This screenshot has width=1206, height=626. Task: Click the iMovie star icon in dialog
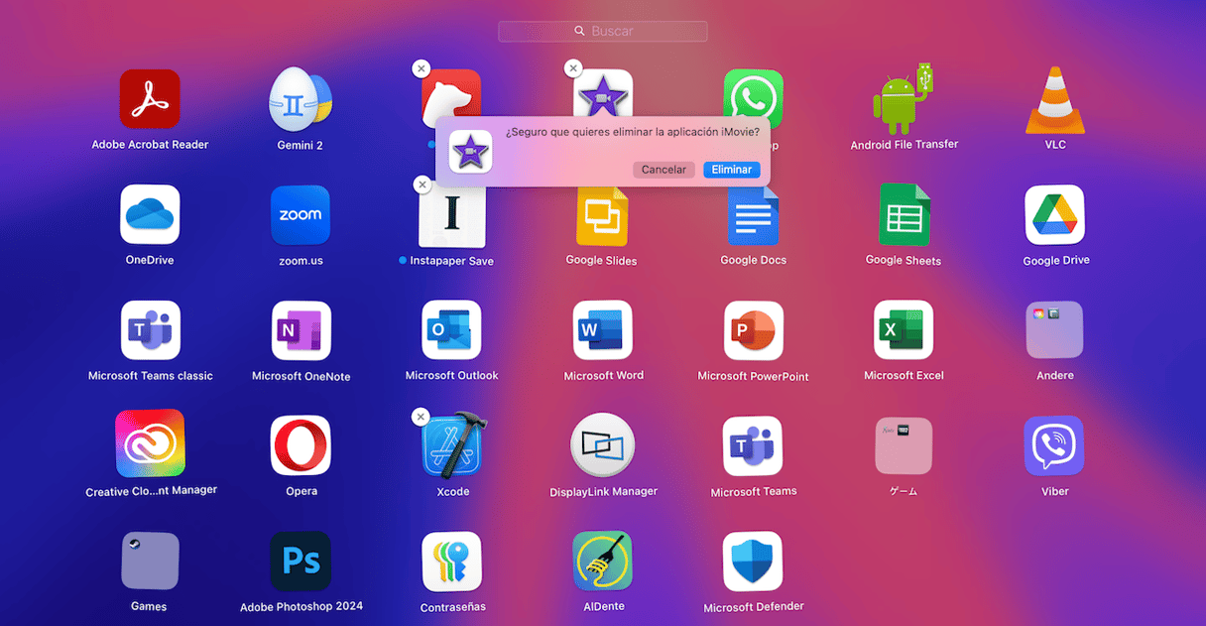470,151
